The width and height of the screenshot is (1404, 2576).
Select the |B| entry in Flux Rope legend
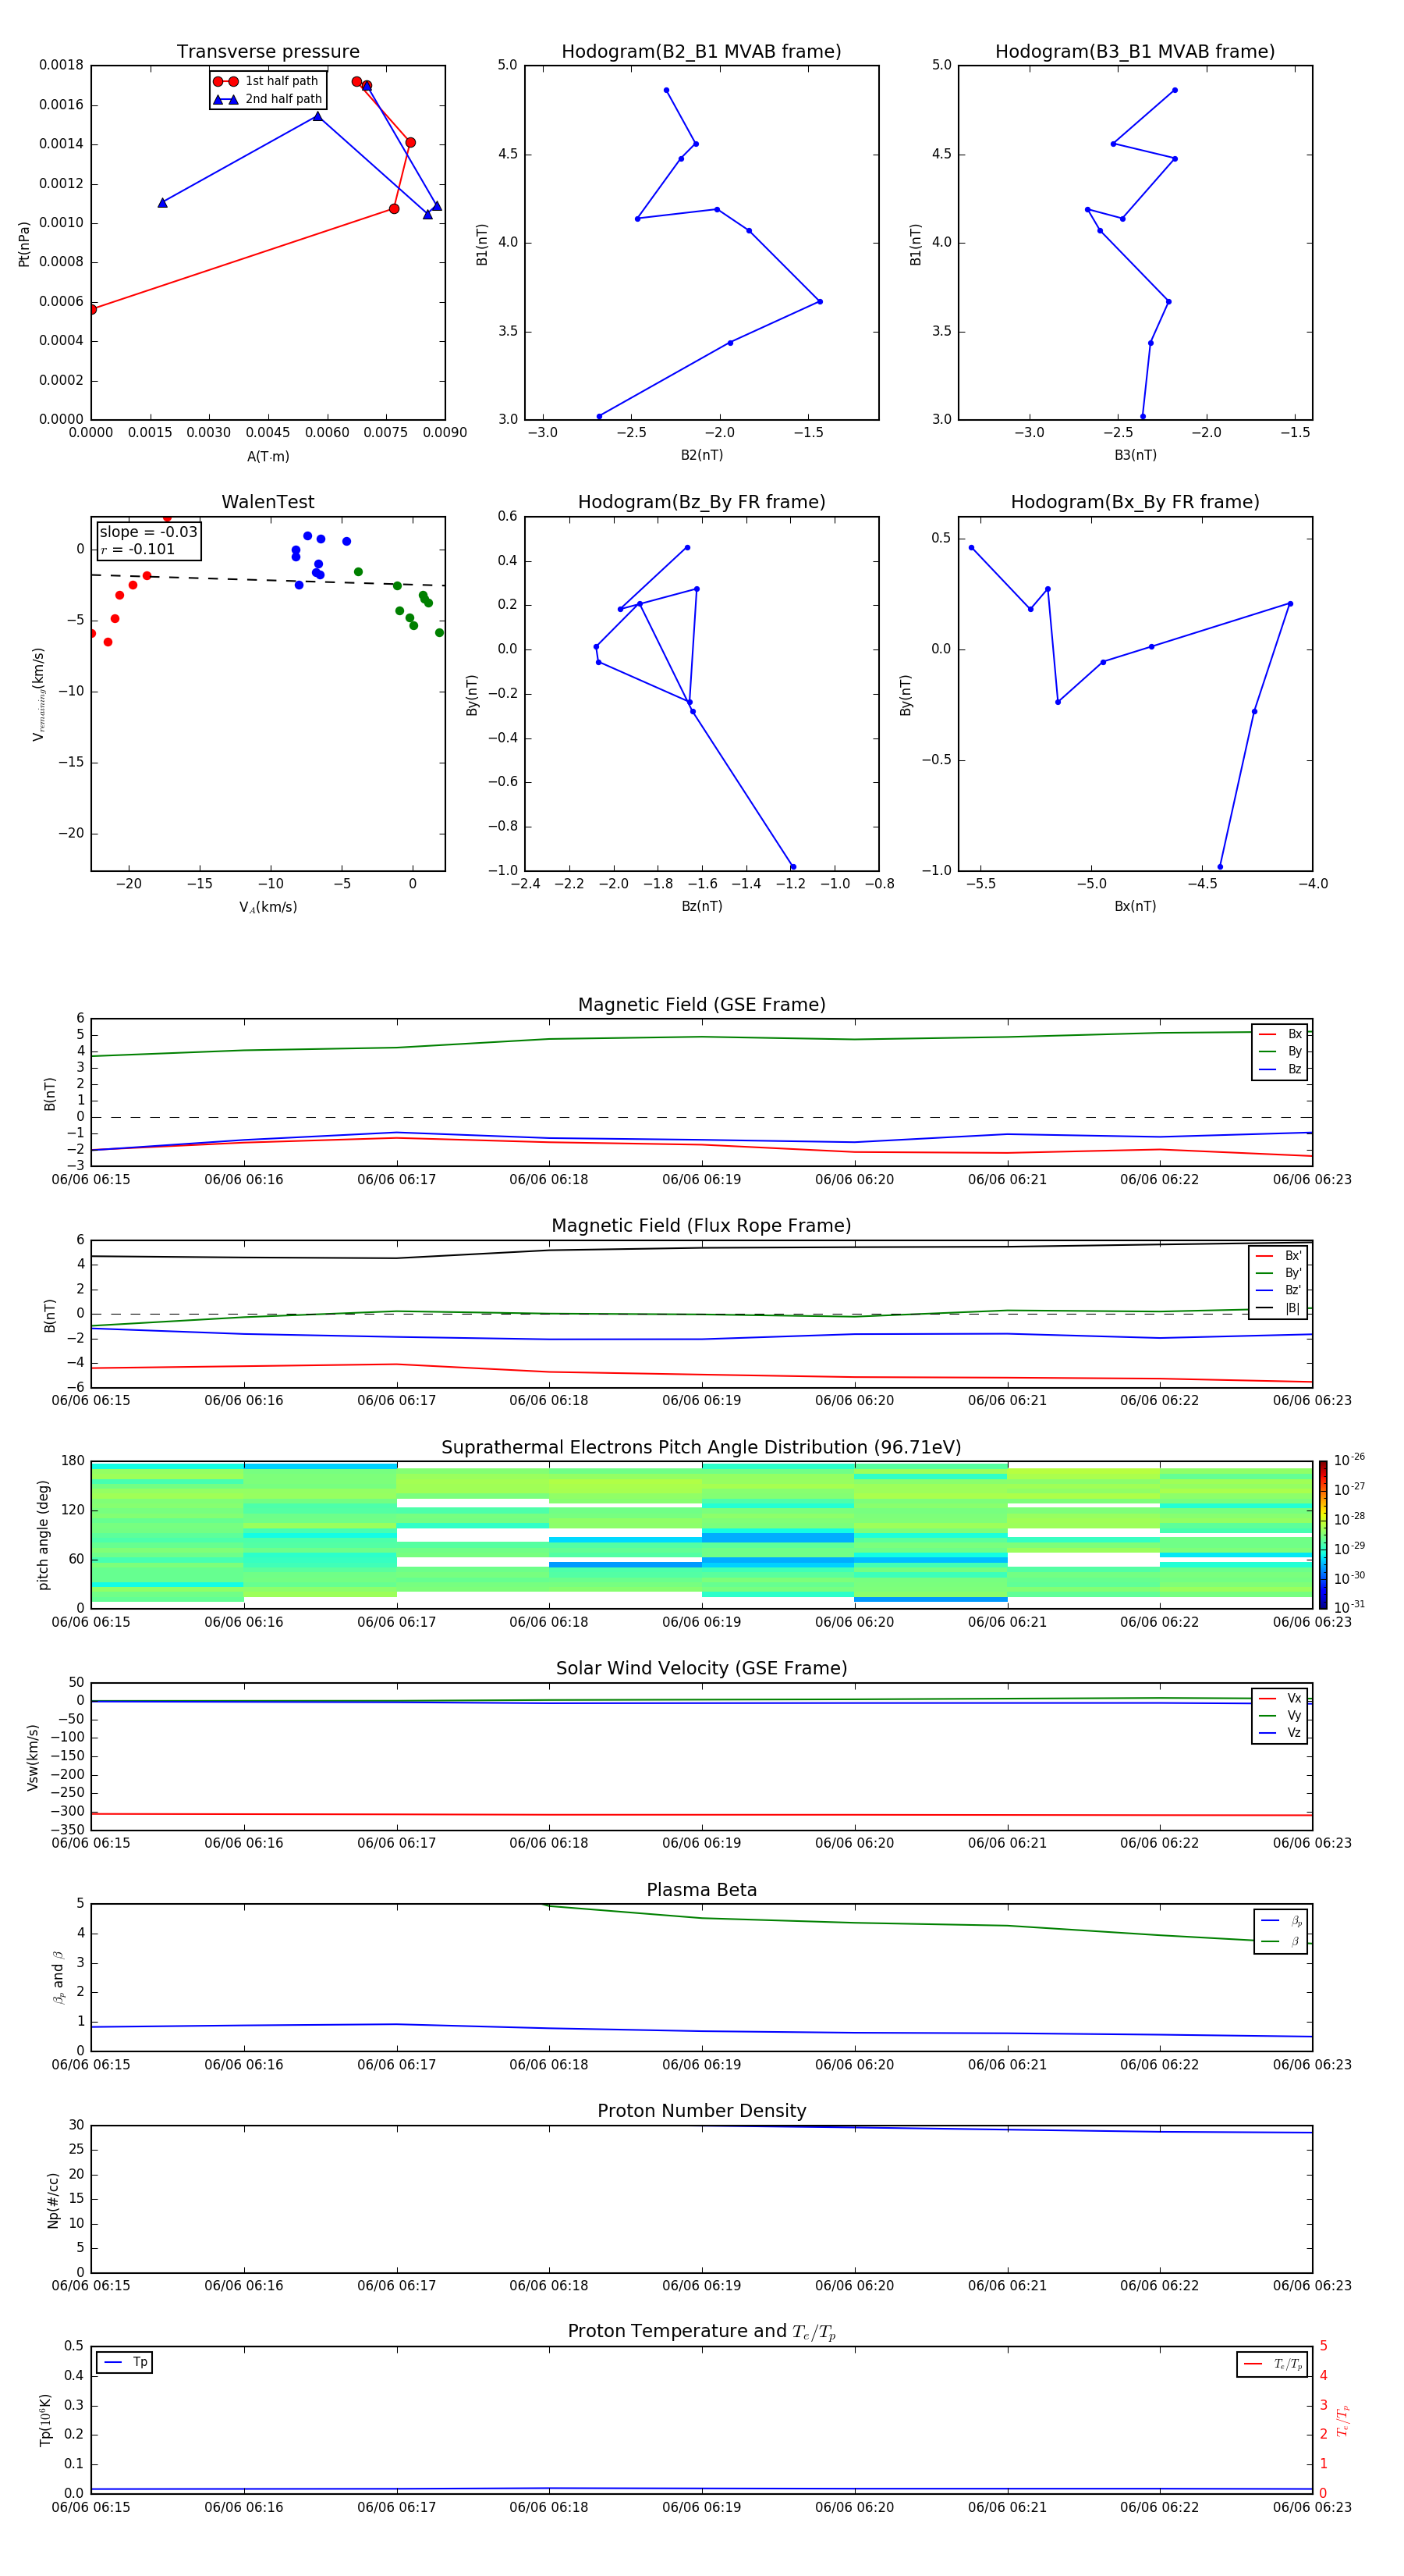click(x=1279, y=1308)
